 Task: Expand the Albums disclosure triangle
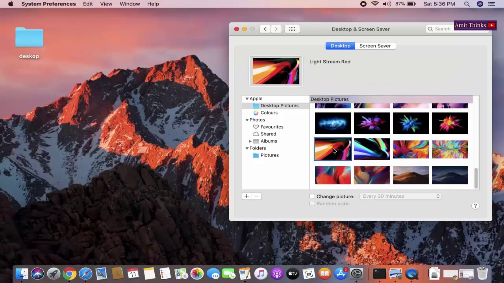pos(250,141)
